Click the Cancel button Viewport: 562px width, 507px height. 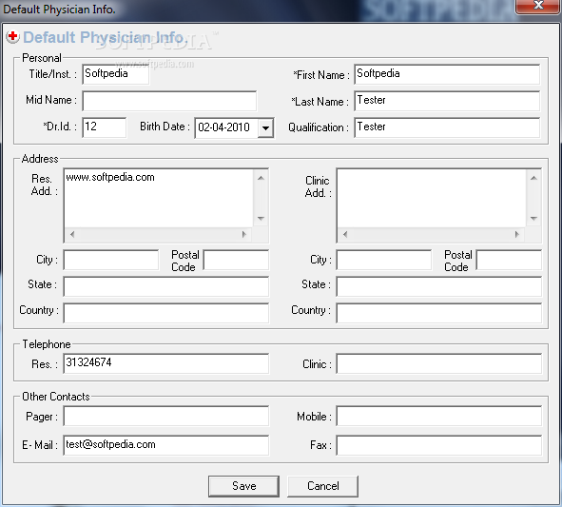click(x=322, y=486)
